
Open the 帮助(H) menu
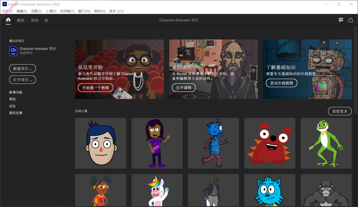(x=100, y=11)
